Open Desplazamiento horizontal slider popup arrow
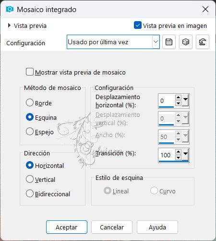 click(185, 101)
